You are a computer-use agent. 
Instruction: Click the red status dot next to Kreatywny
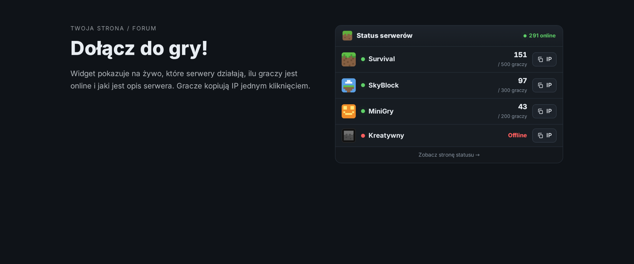click(x=363, y=135)
